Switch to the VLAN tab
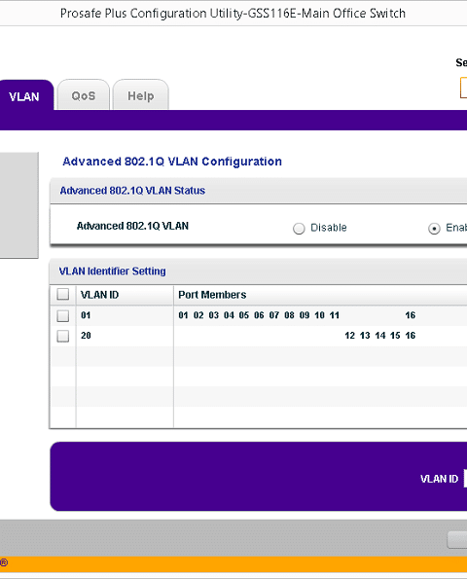467x579 pixels. [x=24, y=96]
